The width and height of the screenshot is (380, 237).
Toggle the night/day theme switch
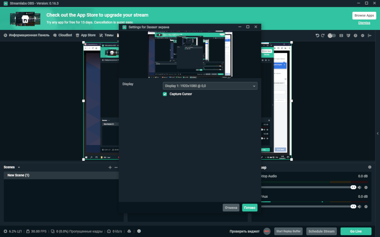point(332,36)
